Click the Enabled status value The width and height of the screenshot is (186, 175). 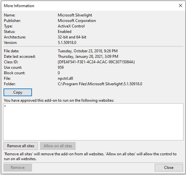[65, 32]
